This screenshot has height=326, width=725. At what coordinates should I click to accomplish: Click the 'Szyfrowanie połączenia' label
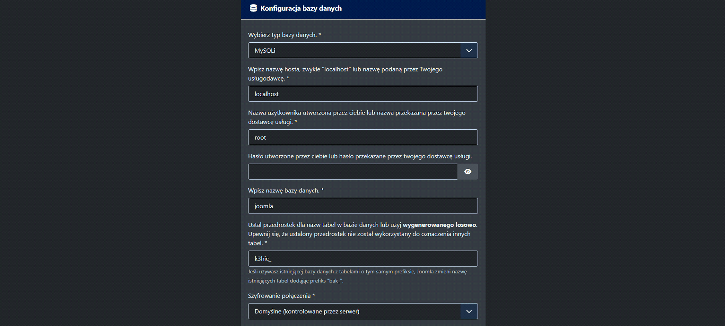(281, 296)
